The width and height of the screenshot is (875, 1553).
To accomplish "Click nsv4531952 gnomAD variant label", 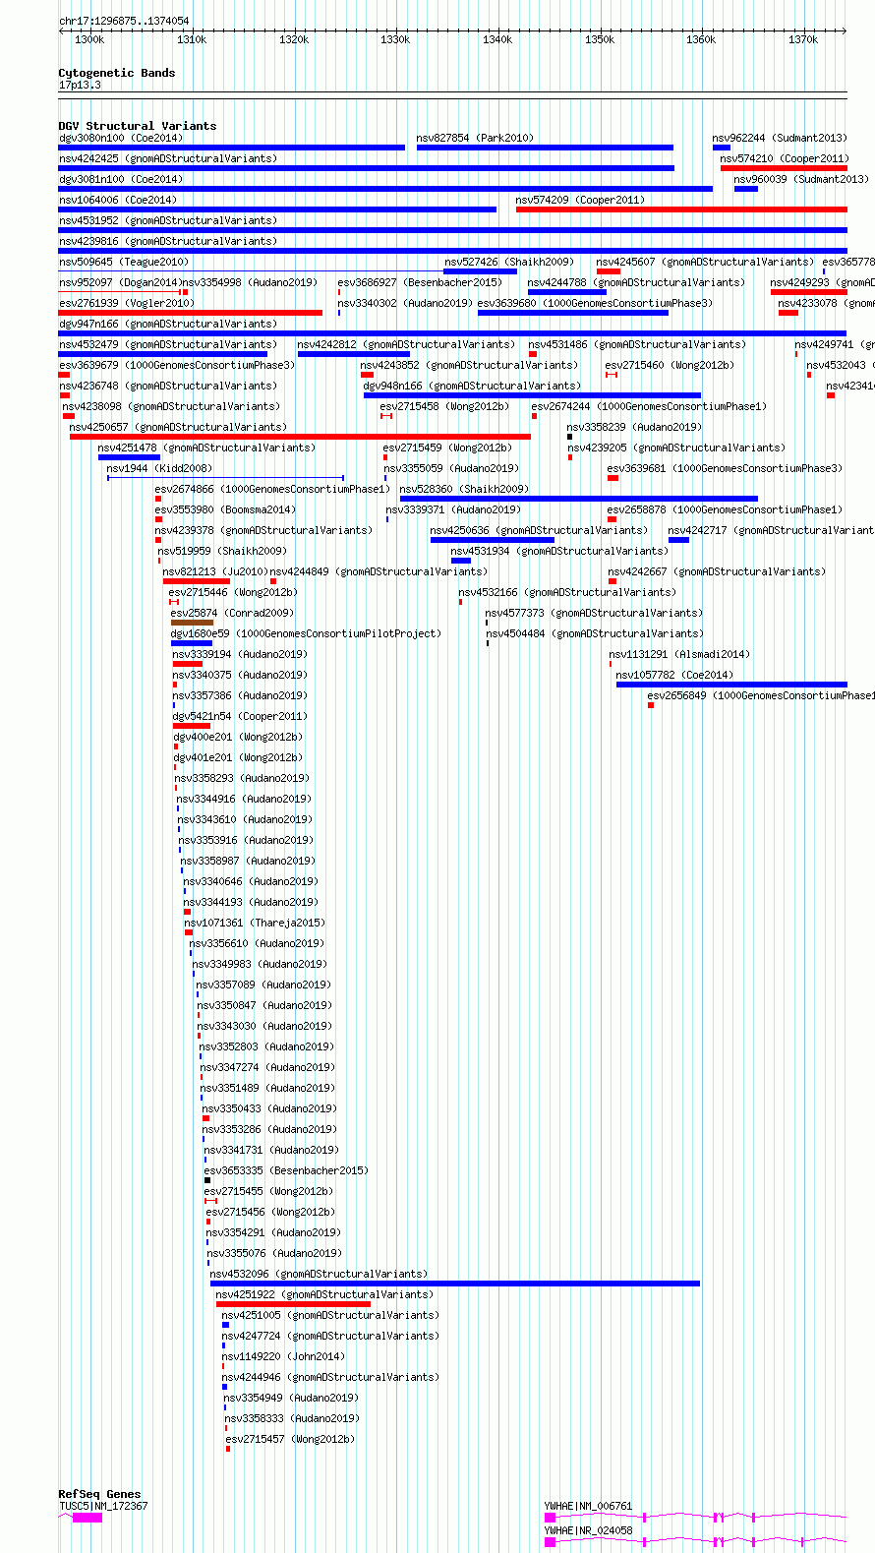I will tap(168, 220).
